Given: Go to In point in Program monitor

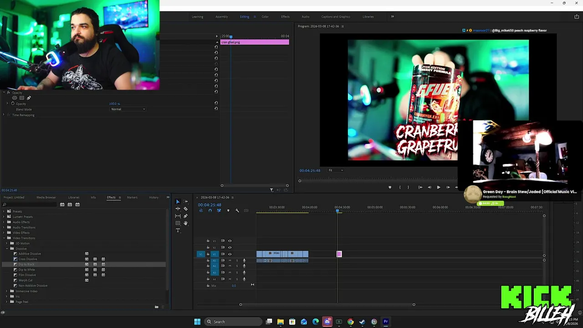Looking at the screenshot, I should pos(420,187).
